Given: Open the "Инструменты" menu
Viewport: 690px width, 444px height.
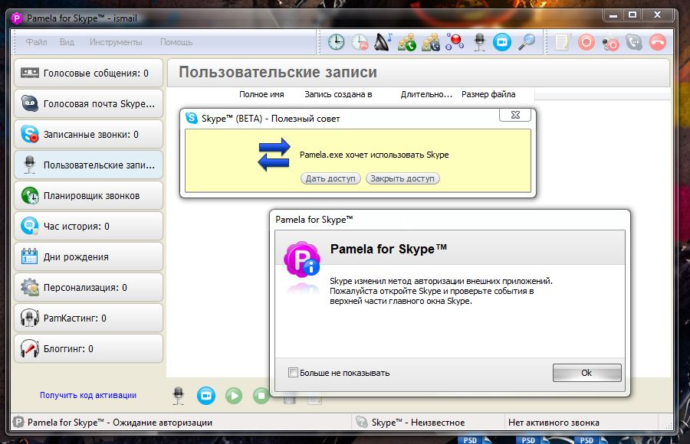Looking at the screenshot, I should (116, 42).
